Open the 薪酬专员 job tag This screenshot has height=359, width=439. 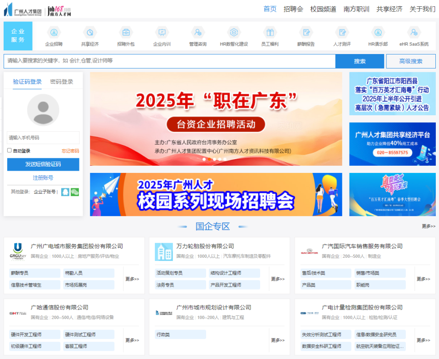(x=35, y=273)
